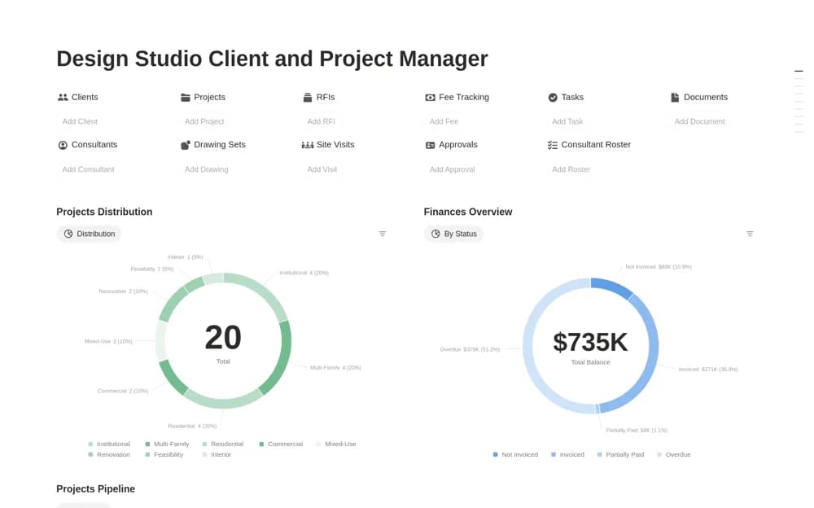Click the Not Invoiced legend swatch
Screen dimensions: 814x508
495,454
